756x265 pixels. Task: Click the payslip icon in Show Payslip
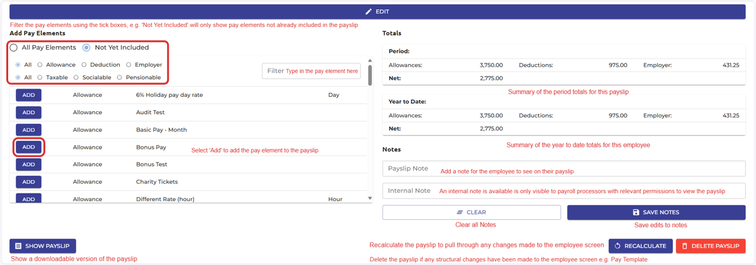[x=18, y=246]
